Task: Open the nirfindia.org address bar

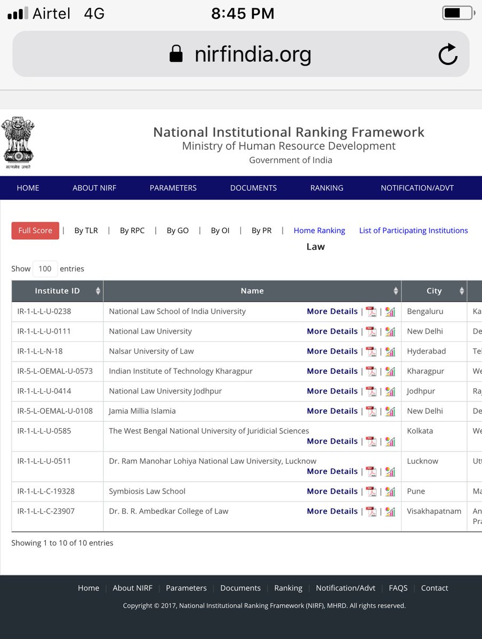Action: pyautogui.click(x=241, y=54)
